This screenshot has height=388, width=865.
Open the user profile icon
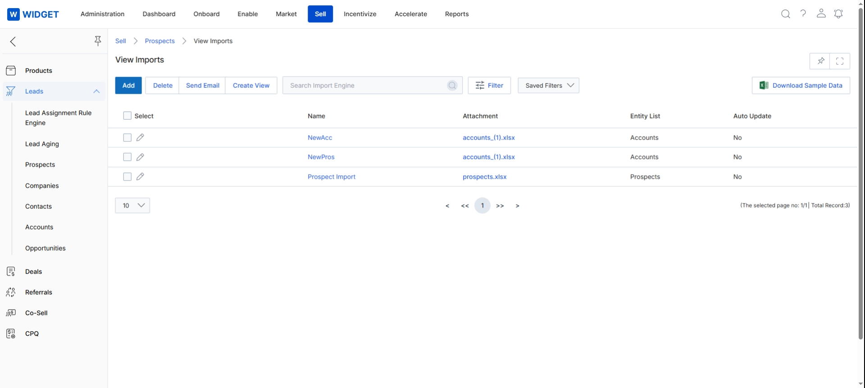pyautogui.click(x=821, y=14)
